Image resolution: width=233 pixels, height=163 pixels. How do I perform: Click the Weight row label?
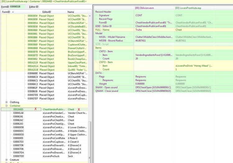103,84
